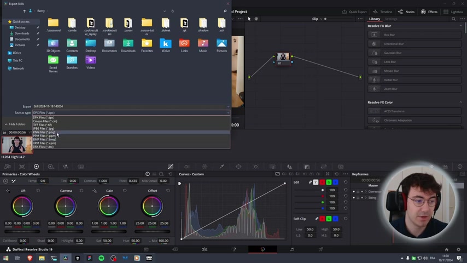Toggle the green curve edit channel
Screen dimensions: 467x263
[x=329, y=182]
